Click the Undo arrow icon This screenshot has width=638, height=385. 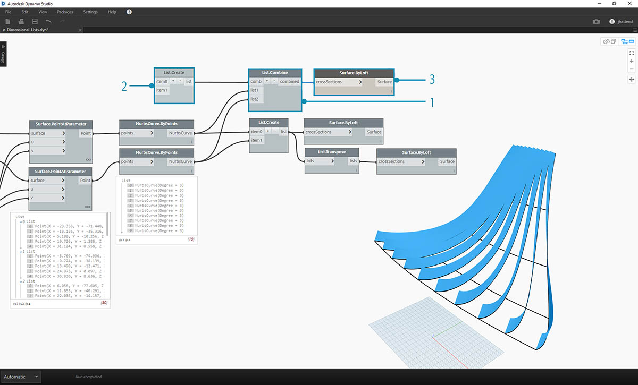(49, 21)
